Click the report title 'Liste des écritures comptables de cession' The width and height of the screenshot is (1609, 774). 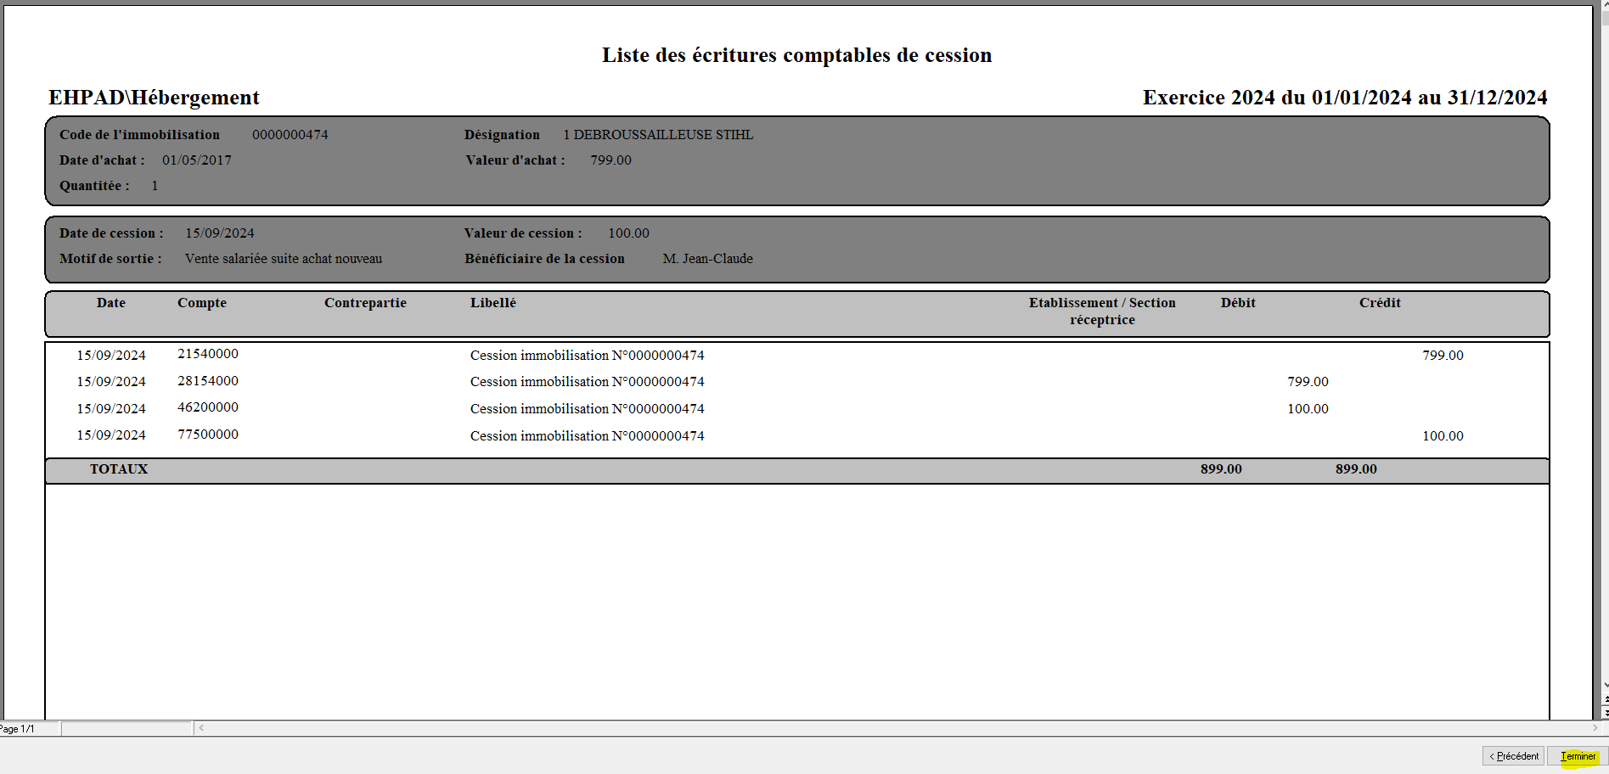[x=796, y=55]
